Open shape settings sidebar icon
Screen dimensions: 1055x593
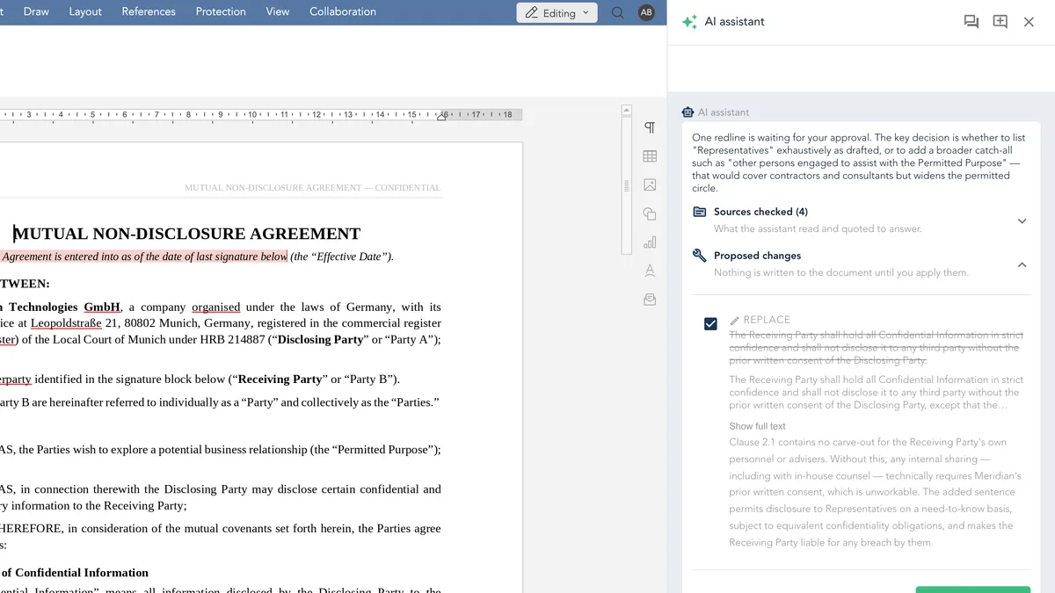650,213
